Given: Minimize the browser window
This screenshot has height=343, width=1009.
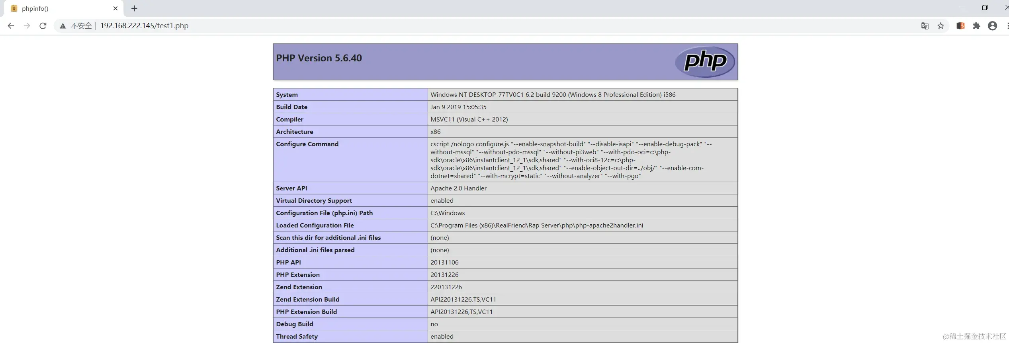Looking at the screenshot, I should coord(962,8).
